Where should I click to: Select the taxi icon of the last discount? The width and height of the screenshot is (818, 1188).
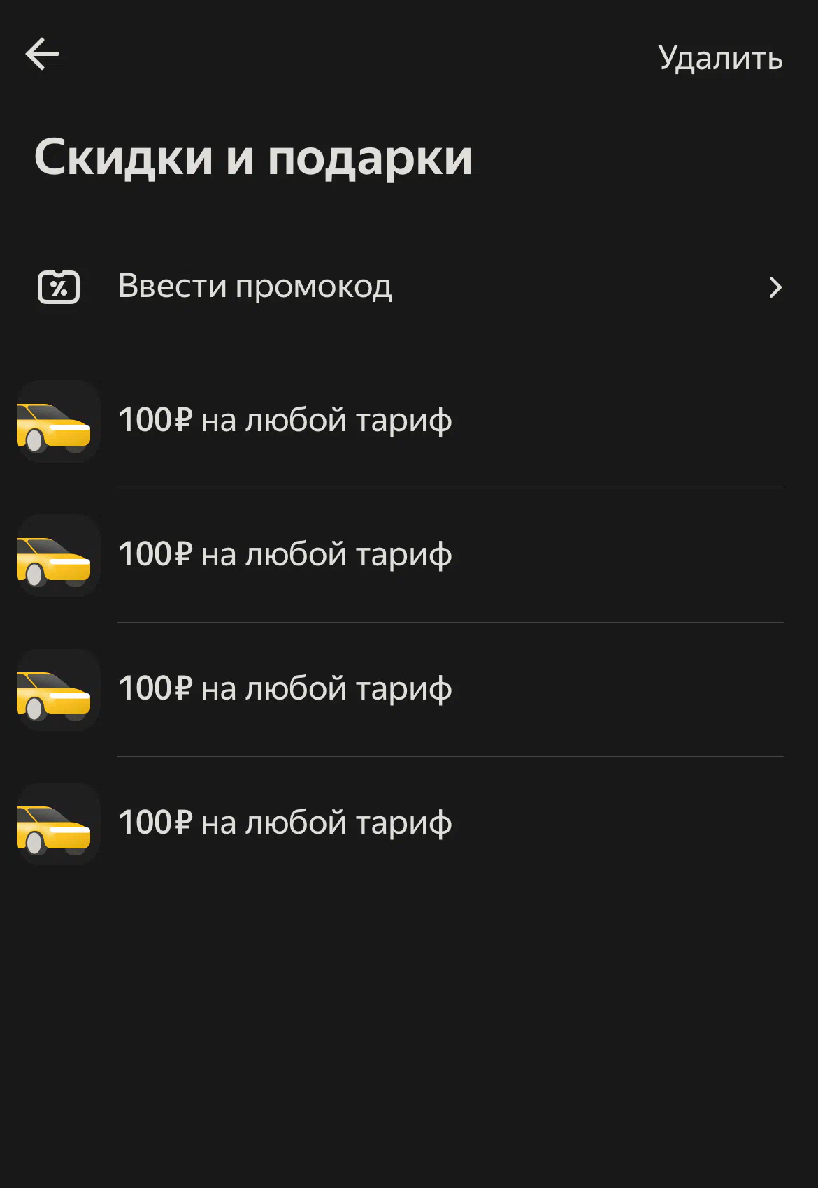coord(59,824)
